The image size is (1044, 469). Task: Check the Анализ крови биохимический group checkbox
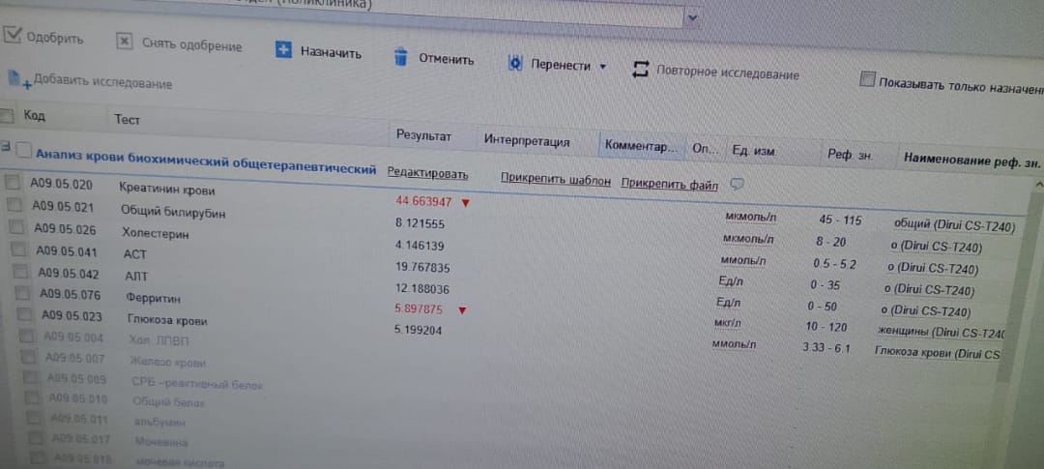(24, 150)
